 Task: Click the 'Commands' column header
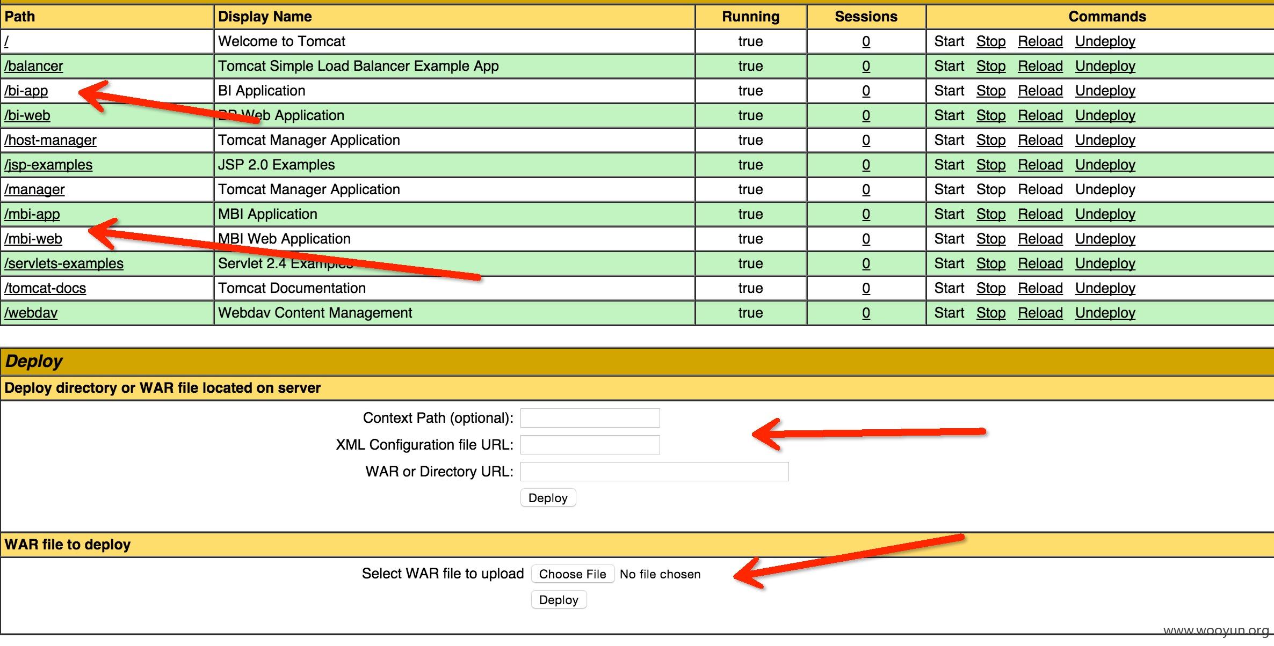click(1107, 17)
